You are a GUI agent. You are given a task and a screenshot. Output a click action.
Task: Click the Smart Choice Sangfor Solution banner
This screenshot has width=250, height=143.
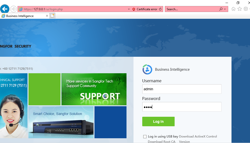pyautogui.click(x=61, y=122)
